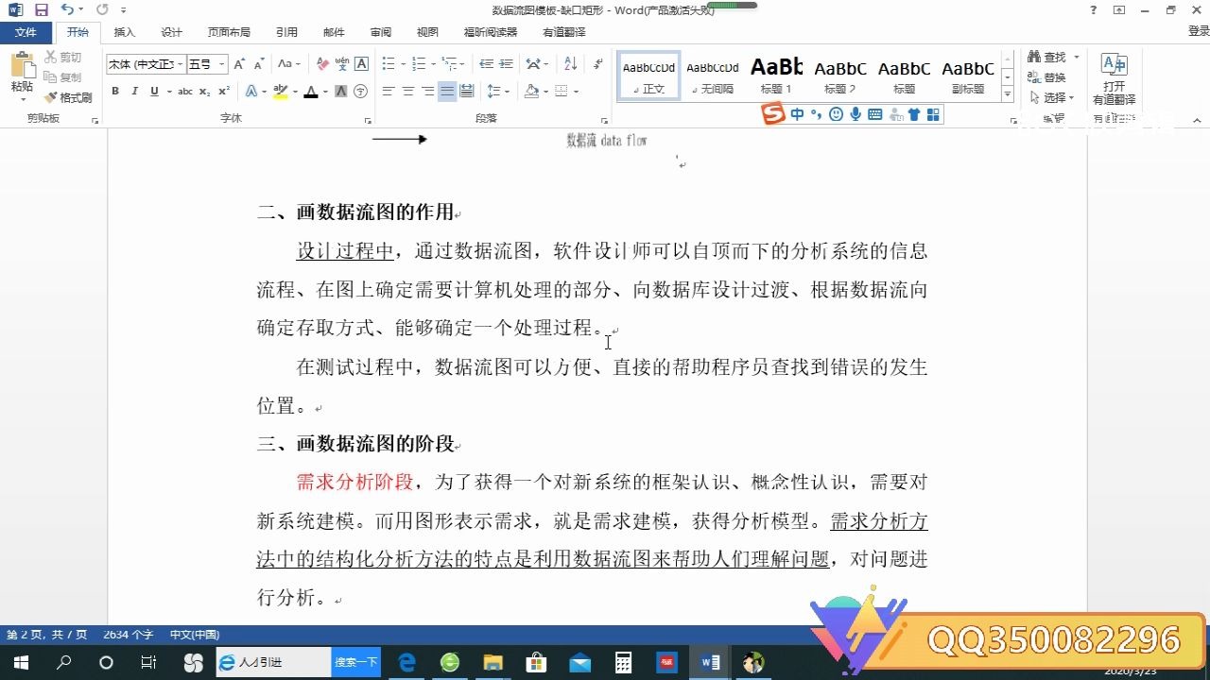Open the text highlight color dropdown
The width and height of the screenshot is (1210, 680).
pyautogui.click(x=293, y=91)
